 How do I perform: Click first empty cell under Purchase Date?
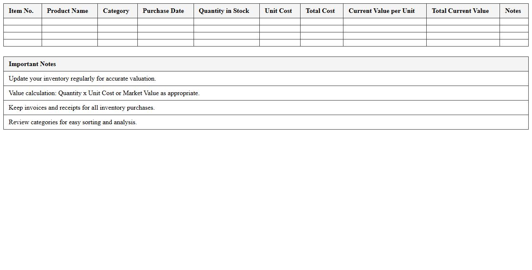pyautogui.click(x=165, y=22)
